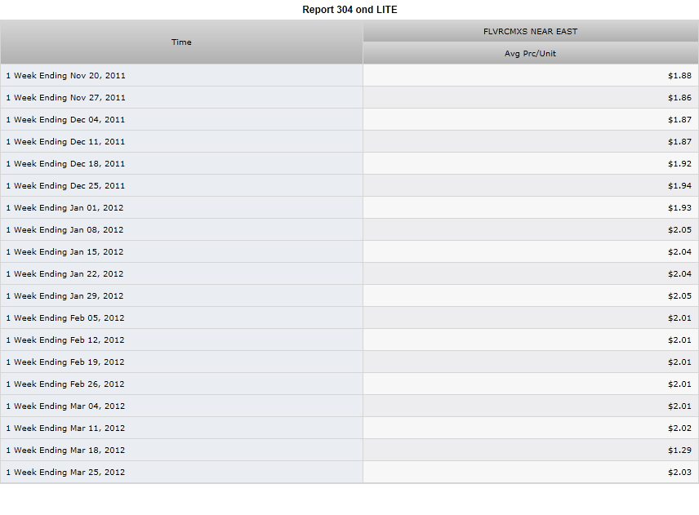The image size is (699, 515).
Task: Select row Week Ending Feb 05, 2012
Action: click(x=349, y=318)
